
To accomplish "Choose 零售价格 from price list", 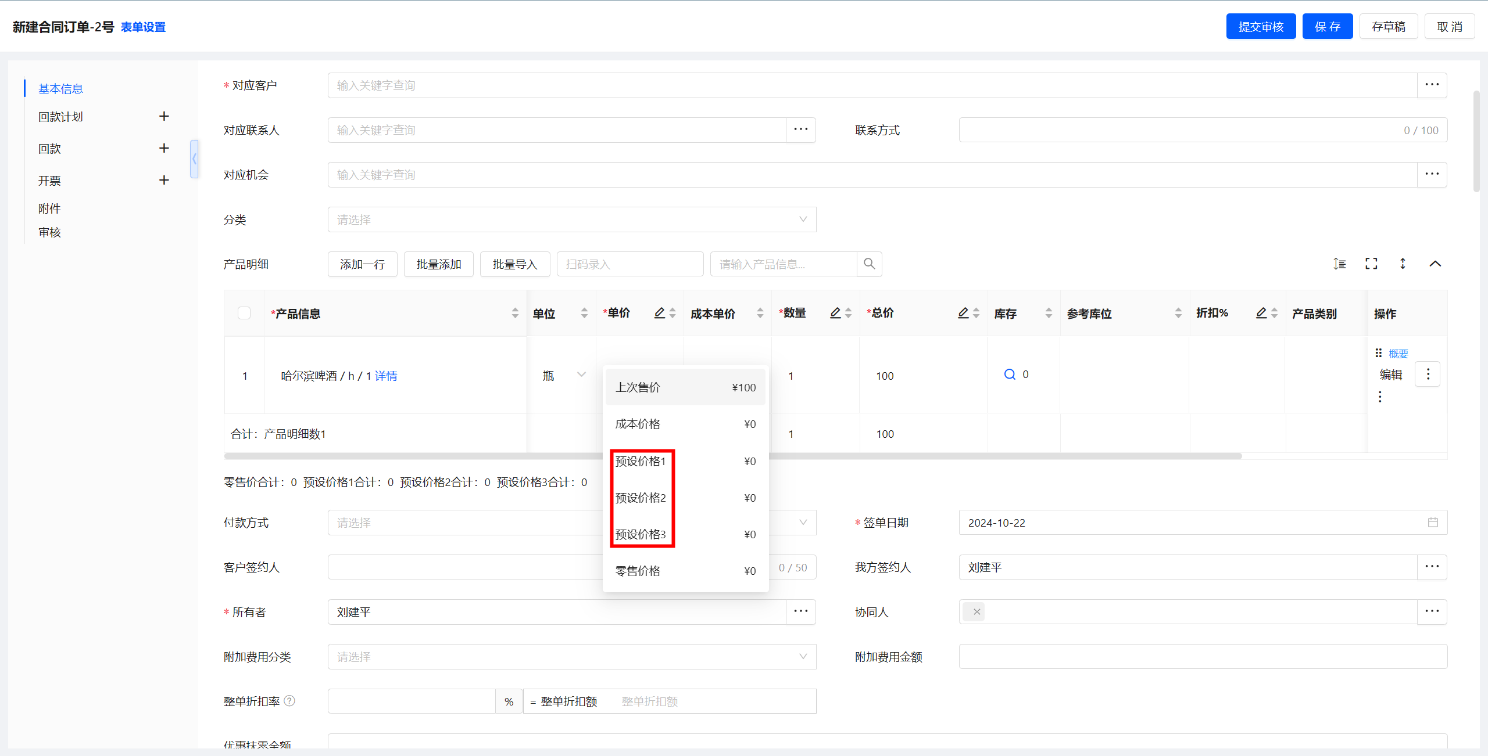I will [x=685, y=571].
